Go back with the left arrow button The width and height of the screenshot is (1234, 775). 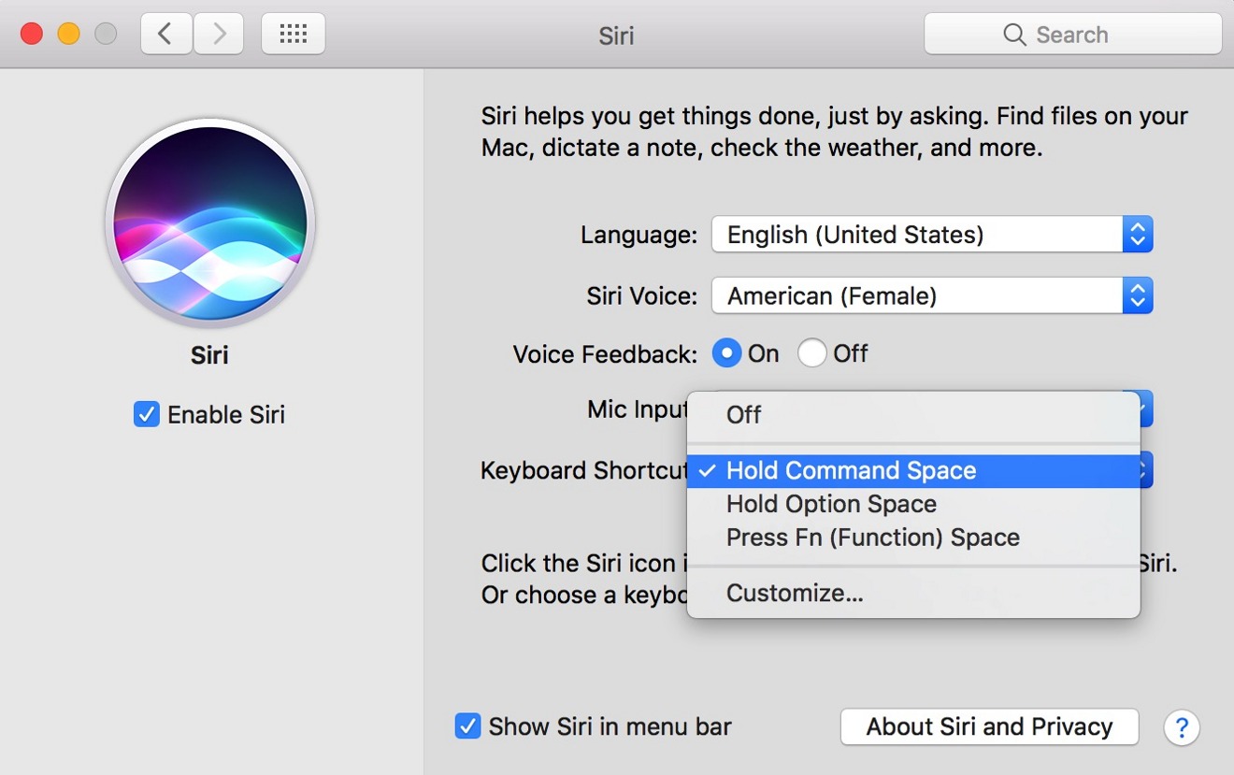[166, 35]
